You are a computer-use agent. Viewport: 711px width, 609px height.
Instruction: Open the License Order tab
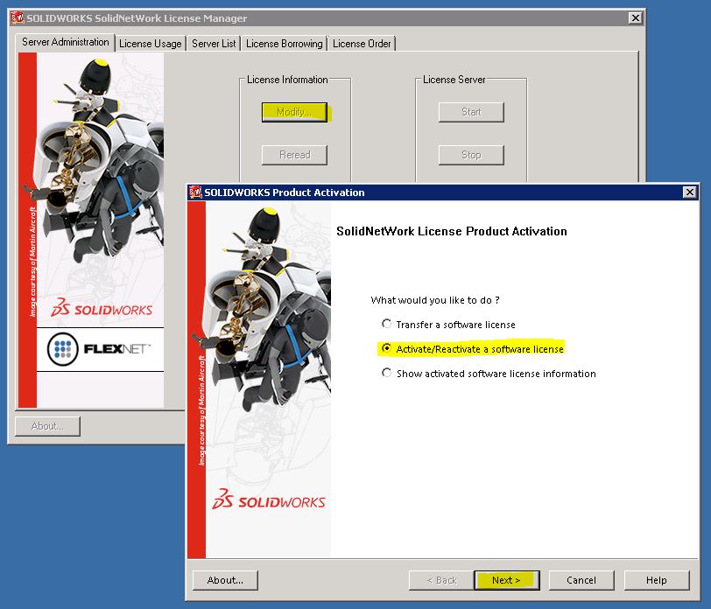(362, 44)
